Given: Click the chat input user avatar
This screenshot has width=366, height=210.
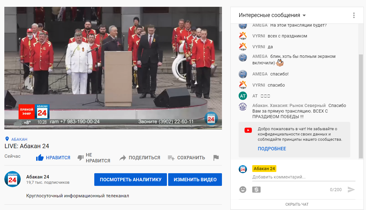Looking at the screenshot, I should coord(243,169).
